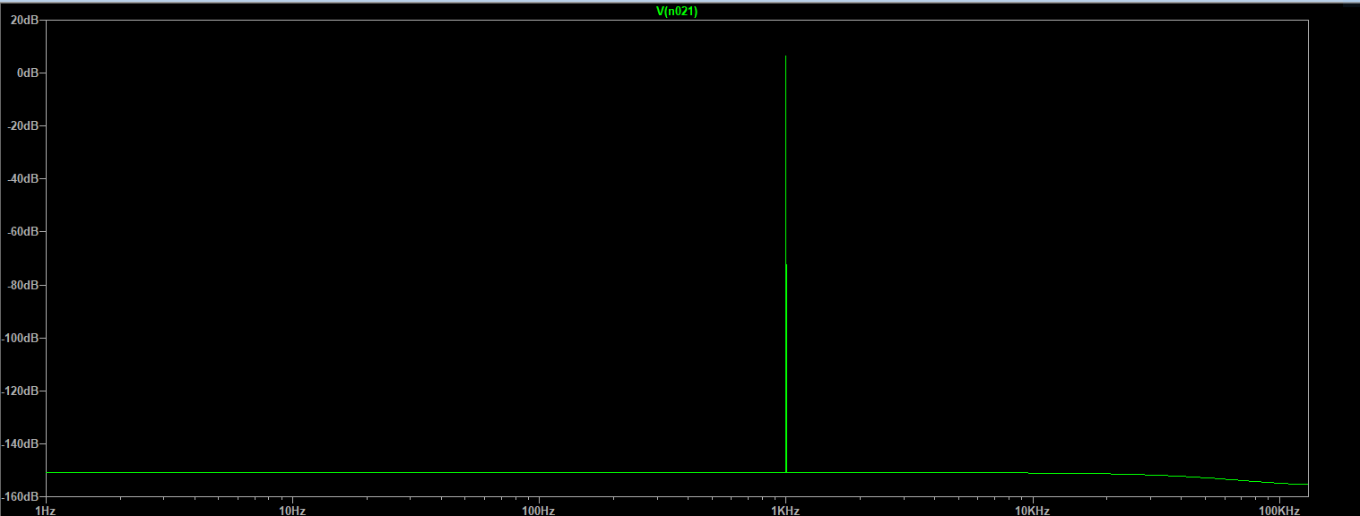The height and width of the screenshot is (516, 1360).
Task: Click the -140dB vertical axis label
Action: [20, 443]
